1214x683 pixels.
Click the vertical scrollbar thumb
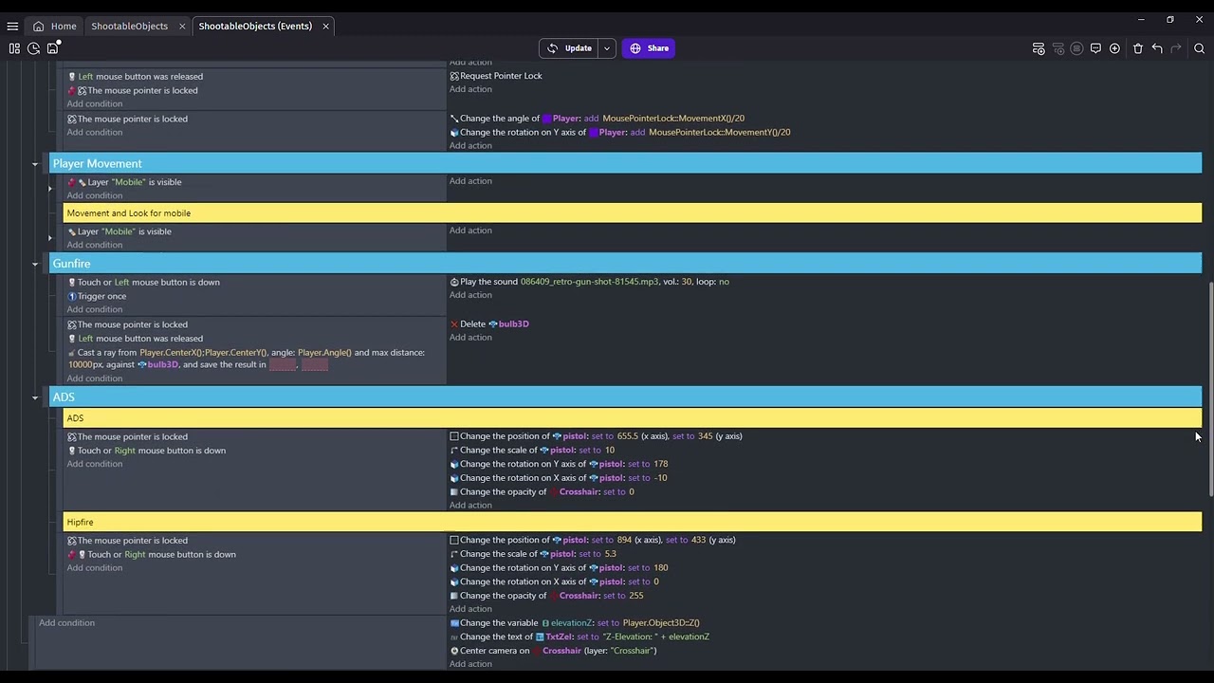click(x=1209, y=389)
